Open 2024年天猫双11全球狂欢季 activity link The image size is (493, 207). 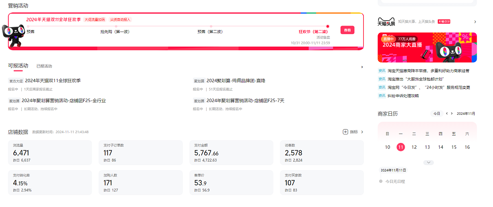click(x=53, y=81)
